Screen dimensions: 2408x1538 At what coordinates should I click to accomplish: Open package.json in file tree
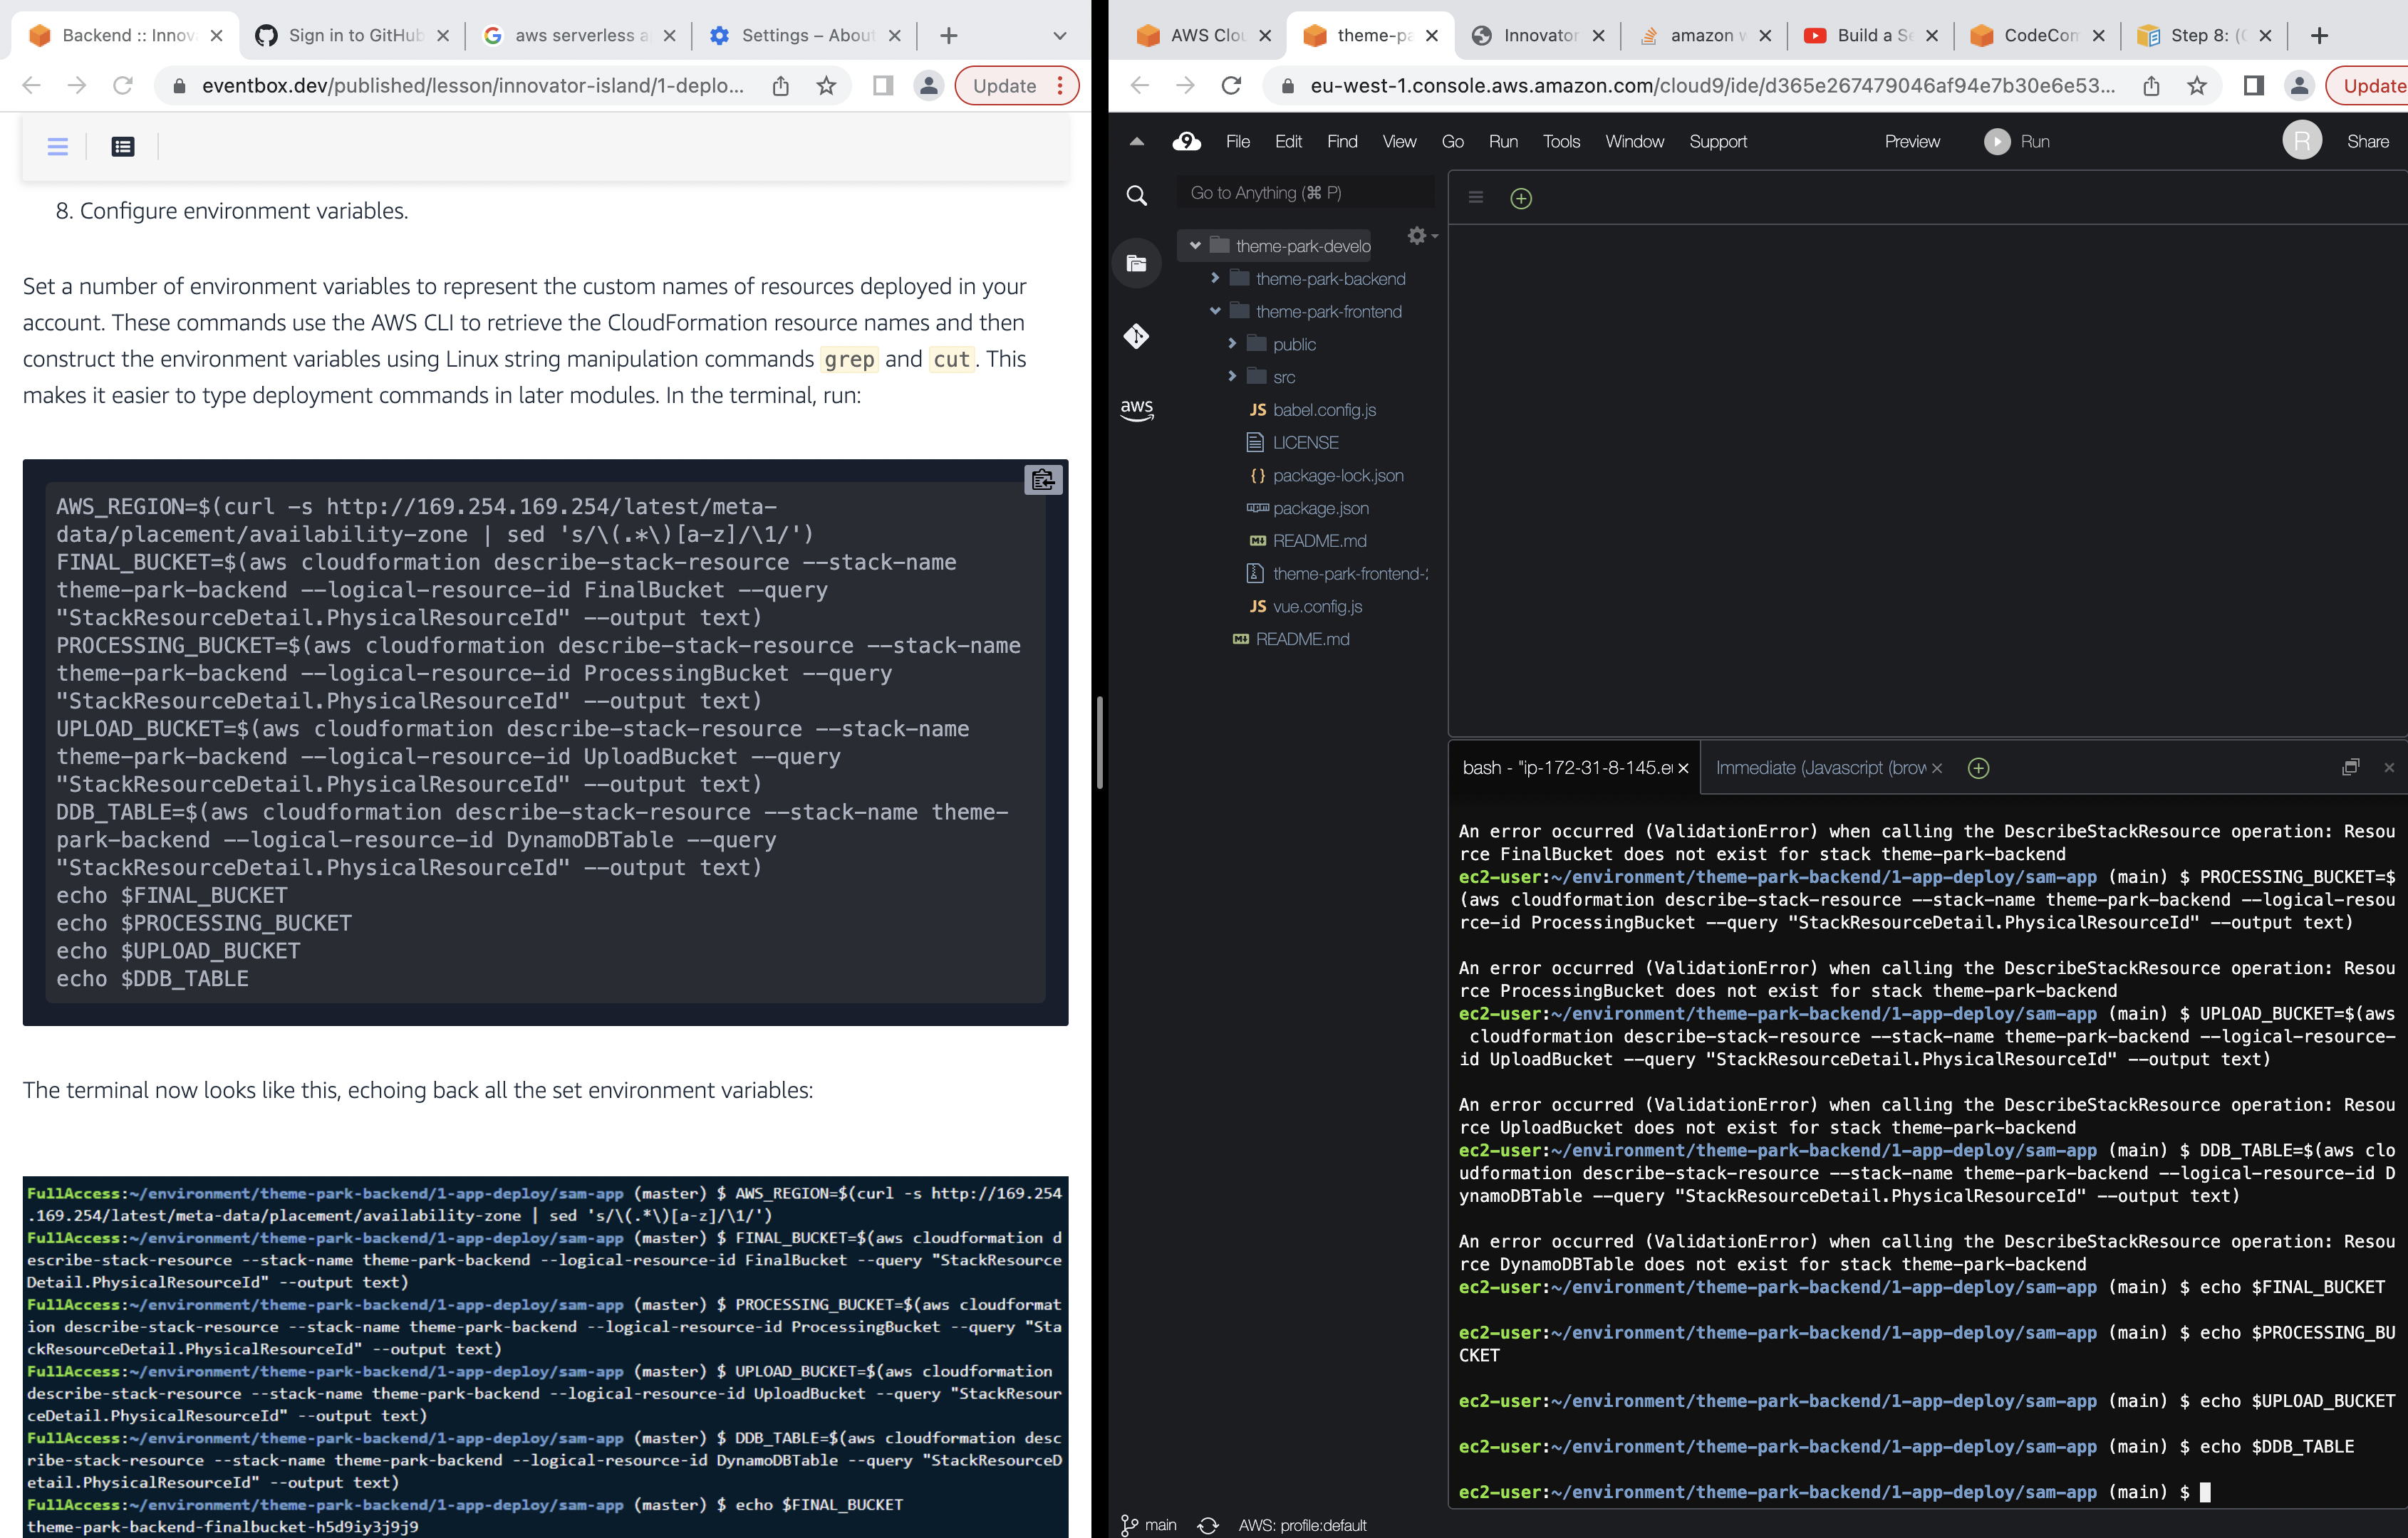(x=1320, y=508)
